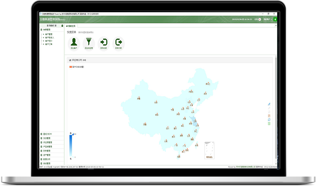Click the login IP text in status bar

pyautogui.click(x=69, y=167)
